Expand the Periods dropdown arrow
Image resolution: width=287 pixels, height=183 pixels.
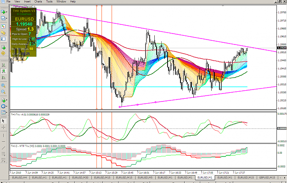[7, 106]
